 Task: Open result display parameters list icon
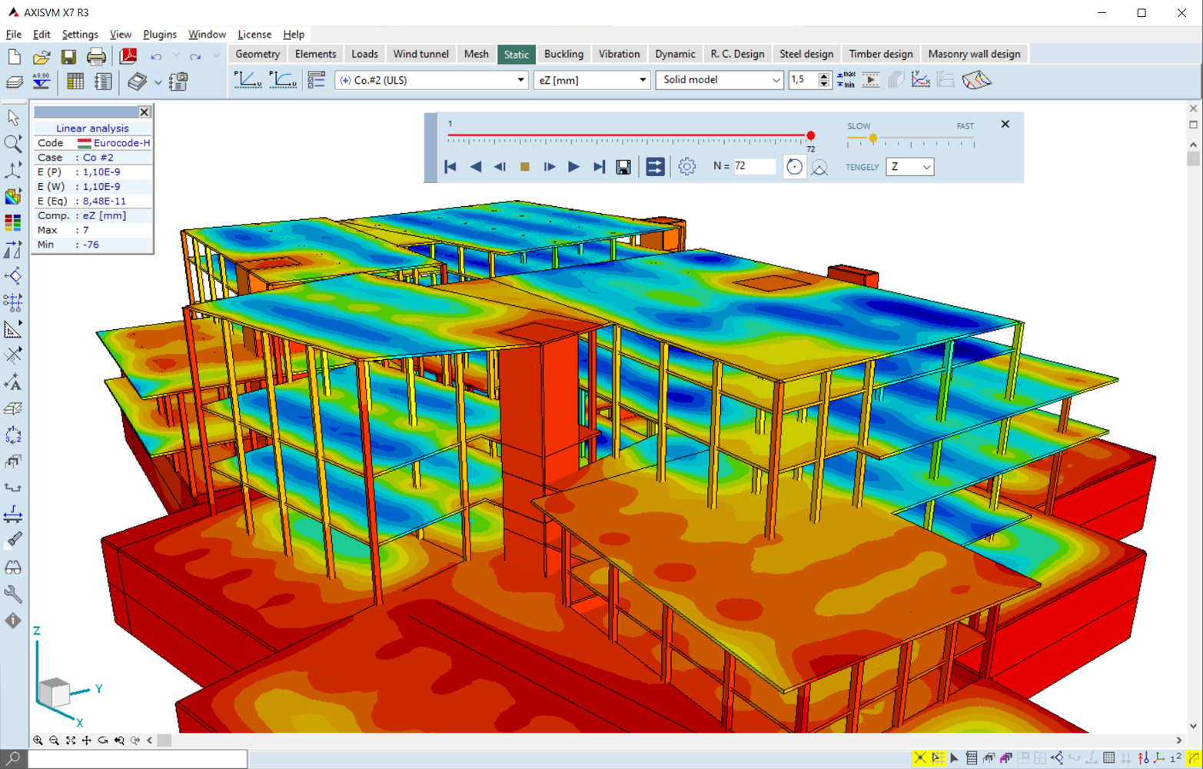tap(316, 79)
